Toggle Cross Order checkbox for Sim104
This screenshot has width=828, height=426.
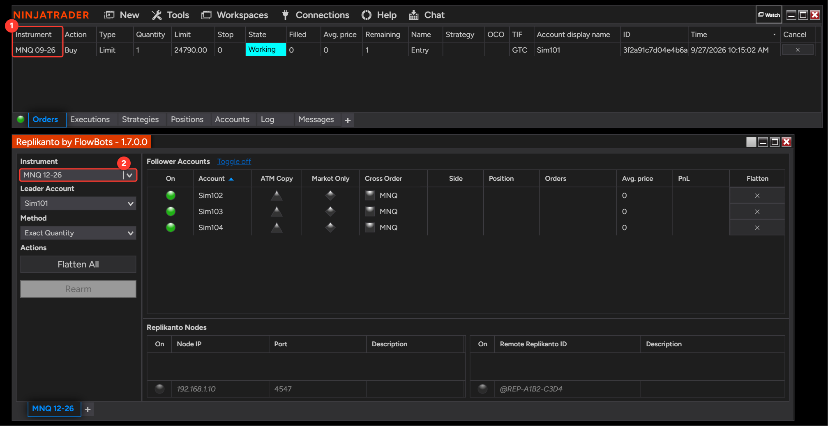click(370, 227)
